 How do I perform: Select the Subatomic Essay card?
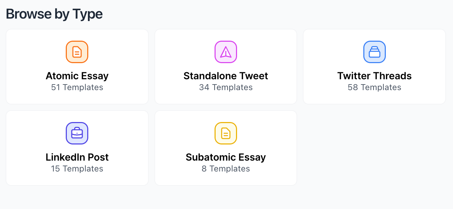click(x=225, y=148)
